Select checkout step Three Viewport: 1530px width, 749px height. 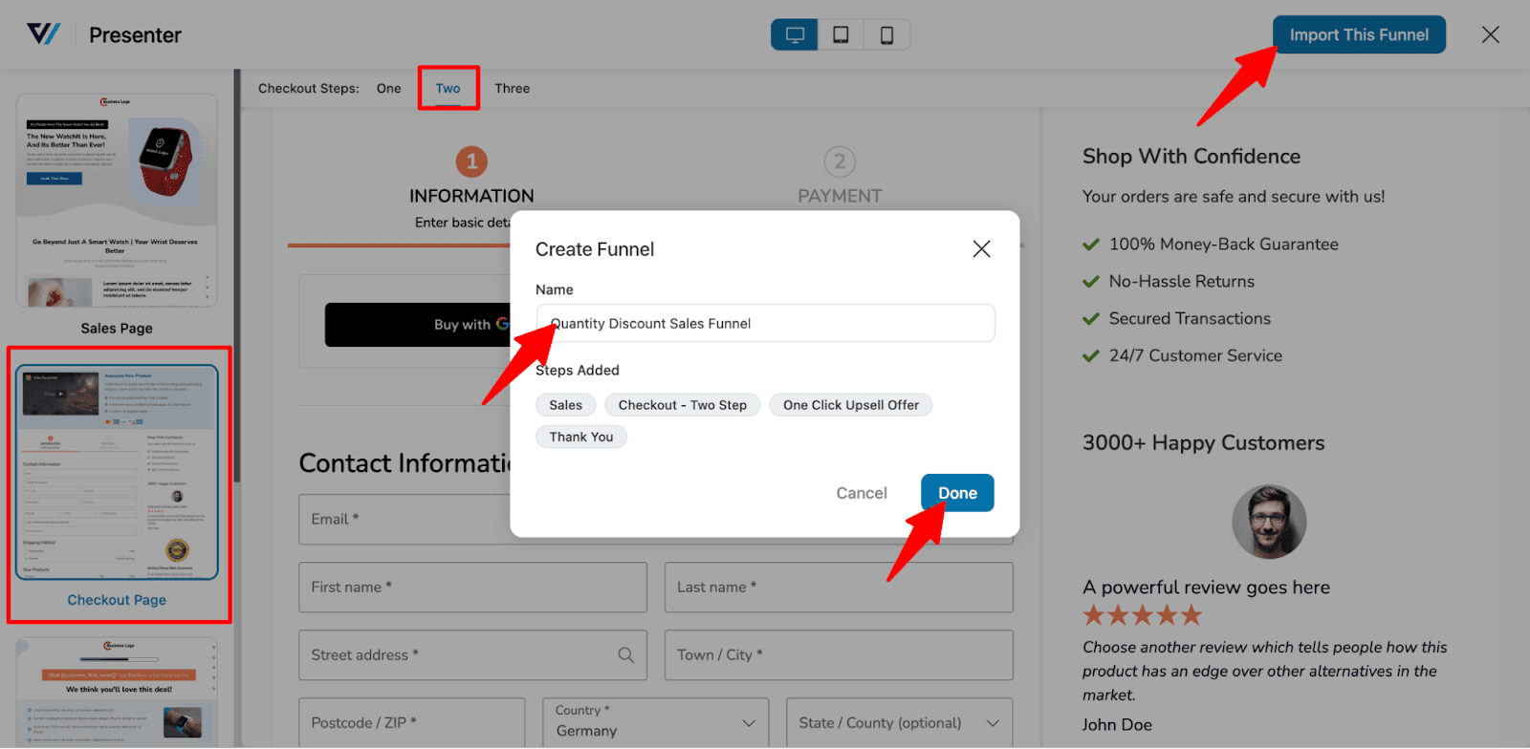[512, 89]
